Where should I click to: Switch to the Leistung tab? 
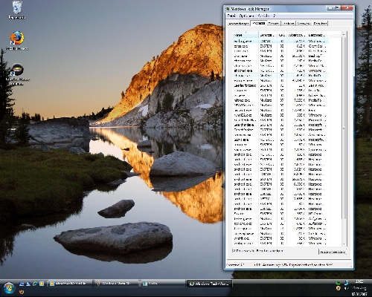tap(289, 24)
